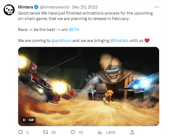Click the share upload icon
The width and height of the screenshot is (169, 137).
[x=132, y=132]
